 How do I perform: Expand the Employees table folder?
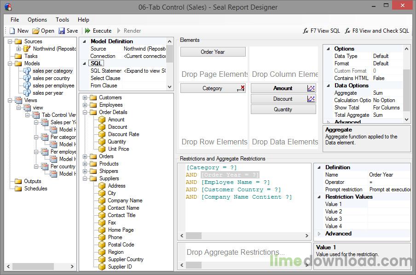click(x=85, y=105)
